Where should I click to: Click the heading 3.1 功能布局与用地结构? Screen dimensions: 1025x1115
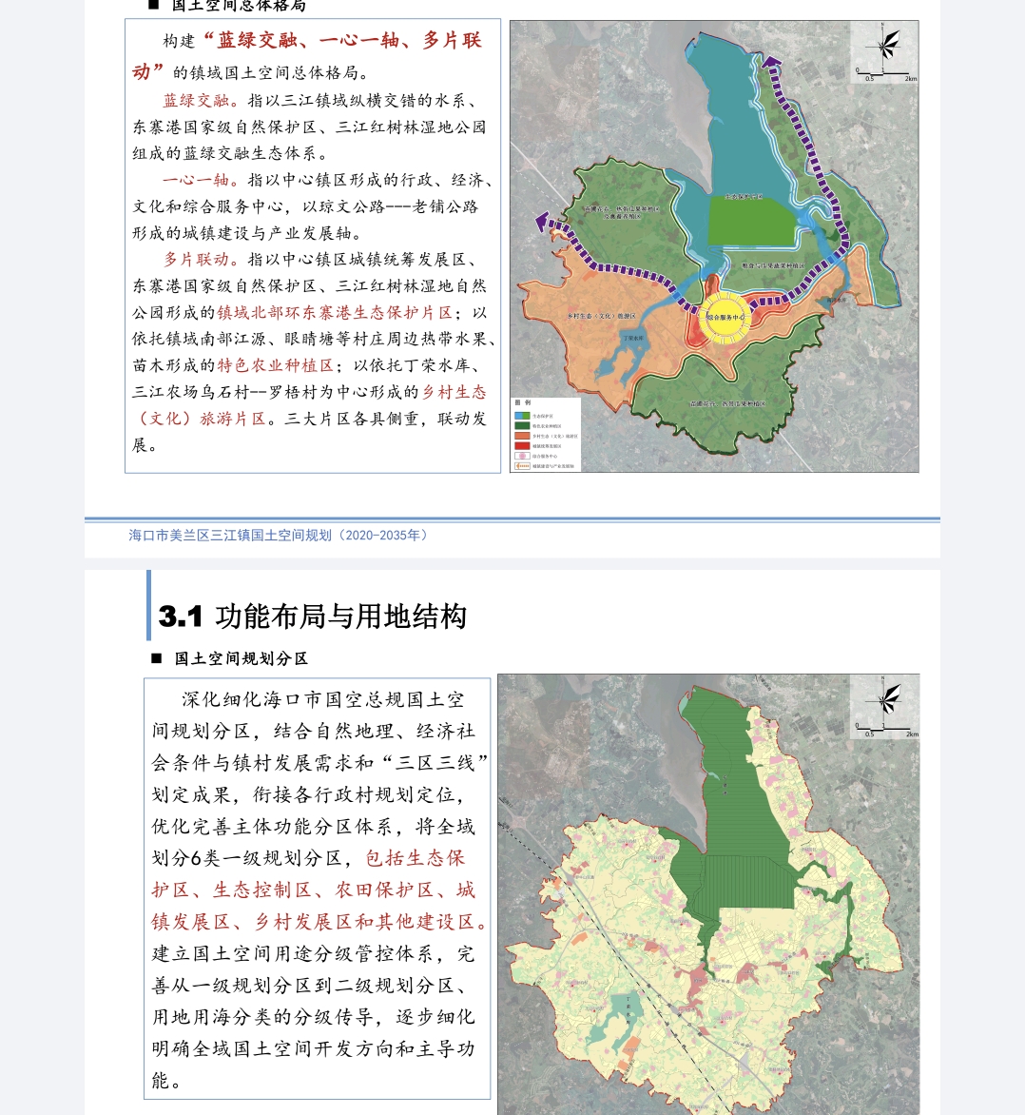(313, 616)
